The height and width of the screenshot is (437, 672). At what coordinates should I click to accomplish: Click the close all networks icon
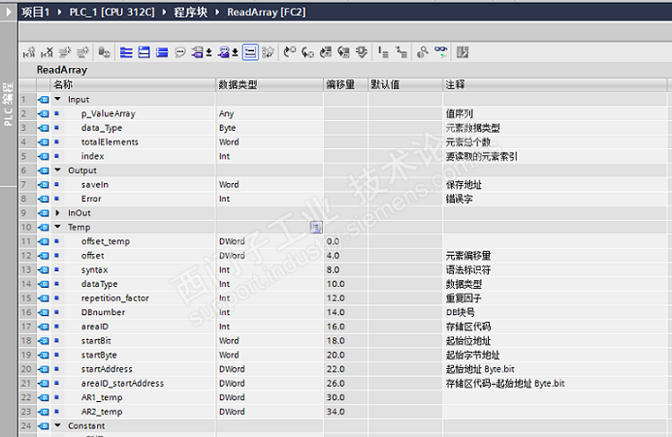coord(144,52)
